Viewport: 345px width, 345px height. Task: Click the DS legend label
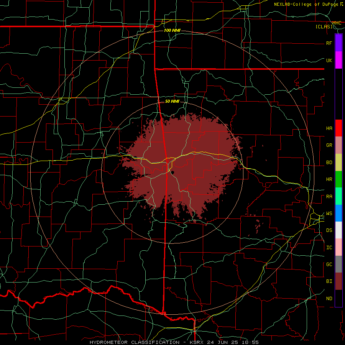[x=329, y=230]
